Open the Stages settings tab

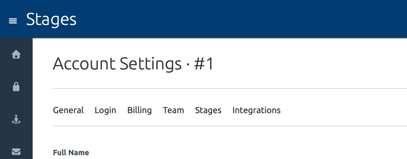(208, 110)
